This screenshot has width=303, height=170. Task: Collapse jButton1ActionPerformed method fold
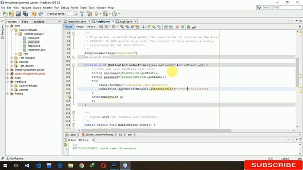click(74, 65)
